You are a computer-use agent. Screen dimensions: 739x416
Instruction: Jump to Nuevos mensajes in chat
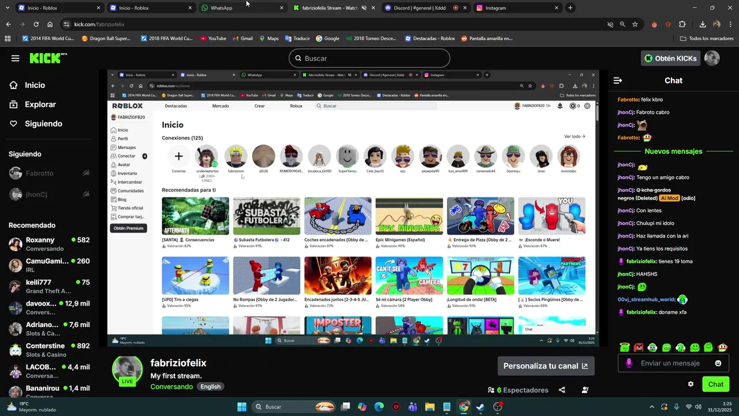pyautogui.click(x=673, y=151)
